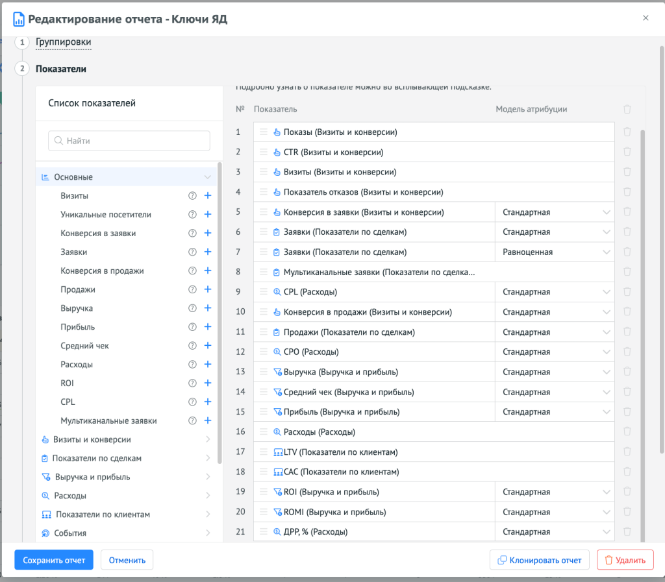665x582 pixels.
Task: Open attribution dropdown for CPL (Расходы)
Action: click(x=557, y=292)
